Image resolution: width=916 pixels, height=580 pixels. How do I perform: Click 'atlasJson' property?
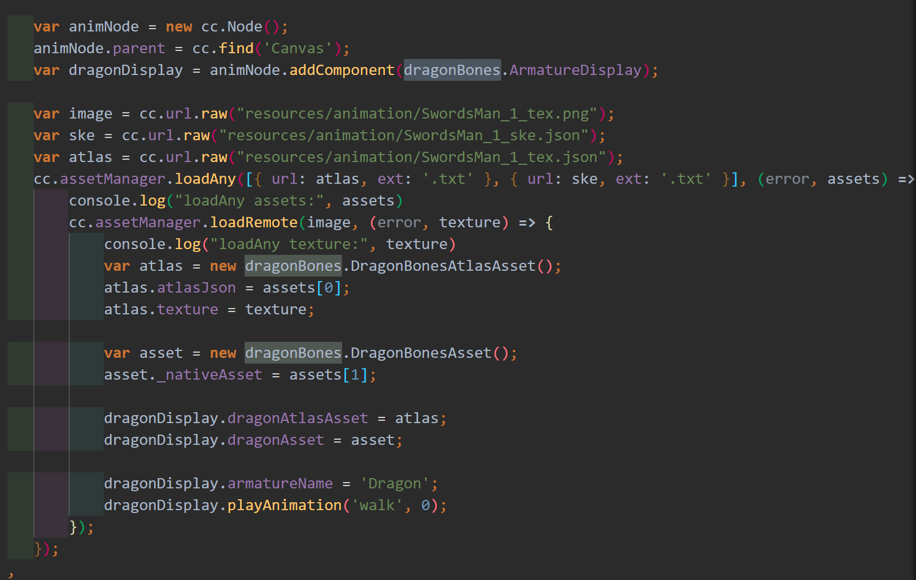(196, 287)
